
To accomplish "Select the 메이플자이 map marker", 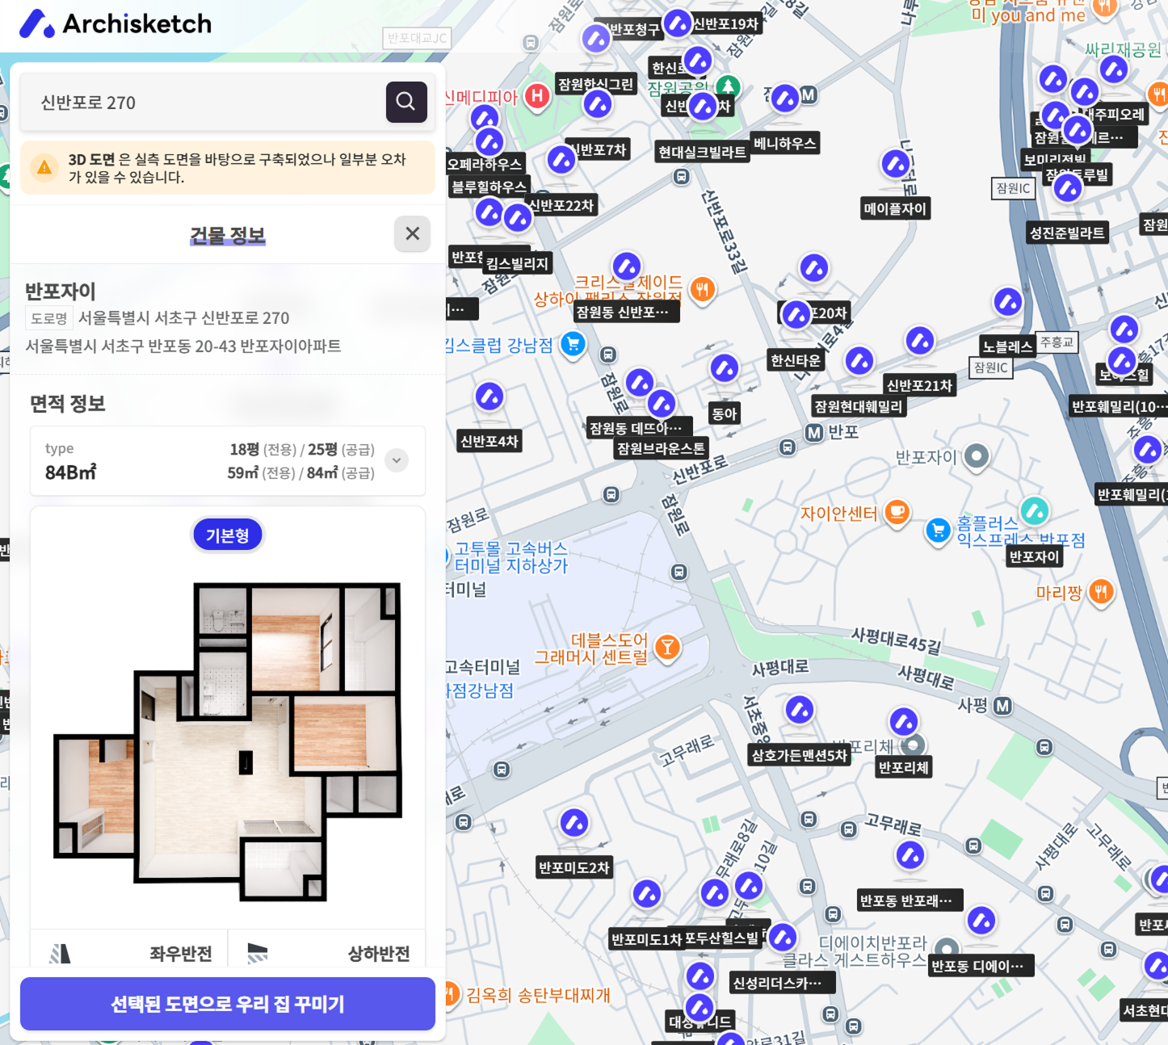I will pyautogui.click(x=895, y=165).
